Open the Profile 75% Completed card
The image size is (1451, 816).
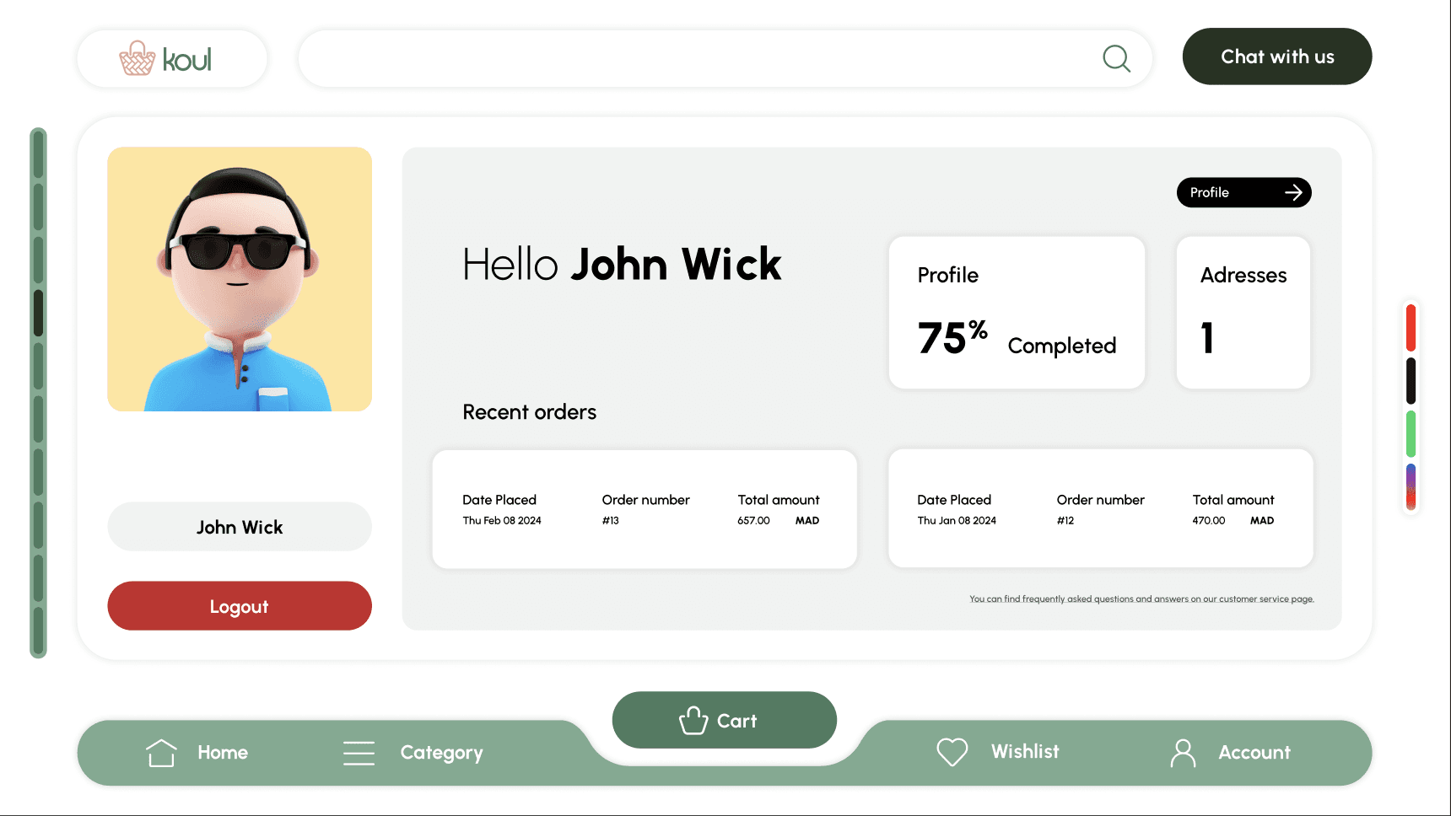click(1017, 313)
